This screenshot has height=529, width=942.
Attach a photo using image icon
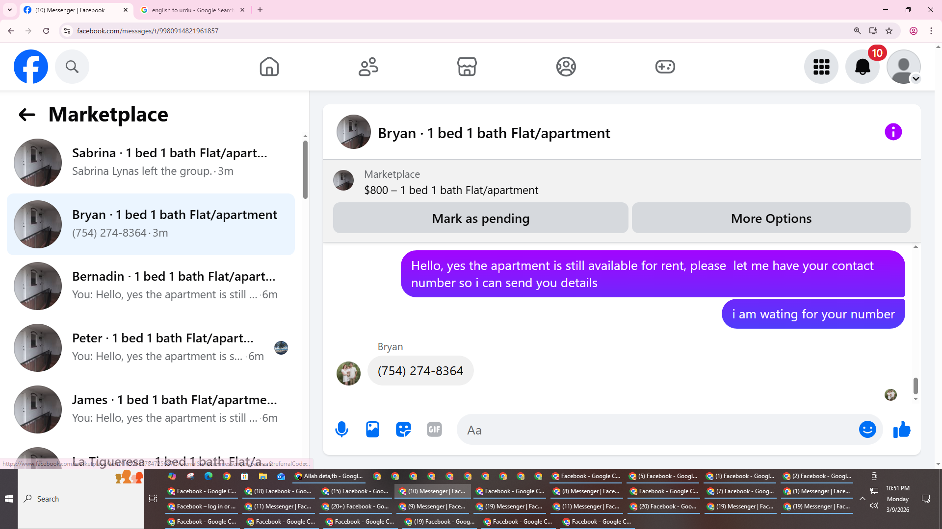372,430
